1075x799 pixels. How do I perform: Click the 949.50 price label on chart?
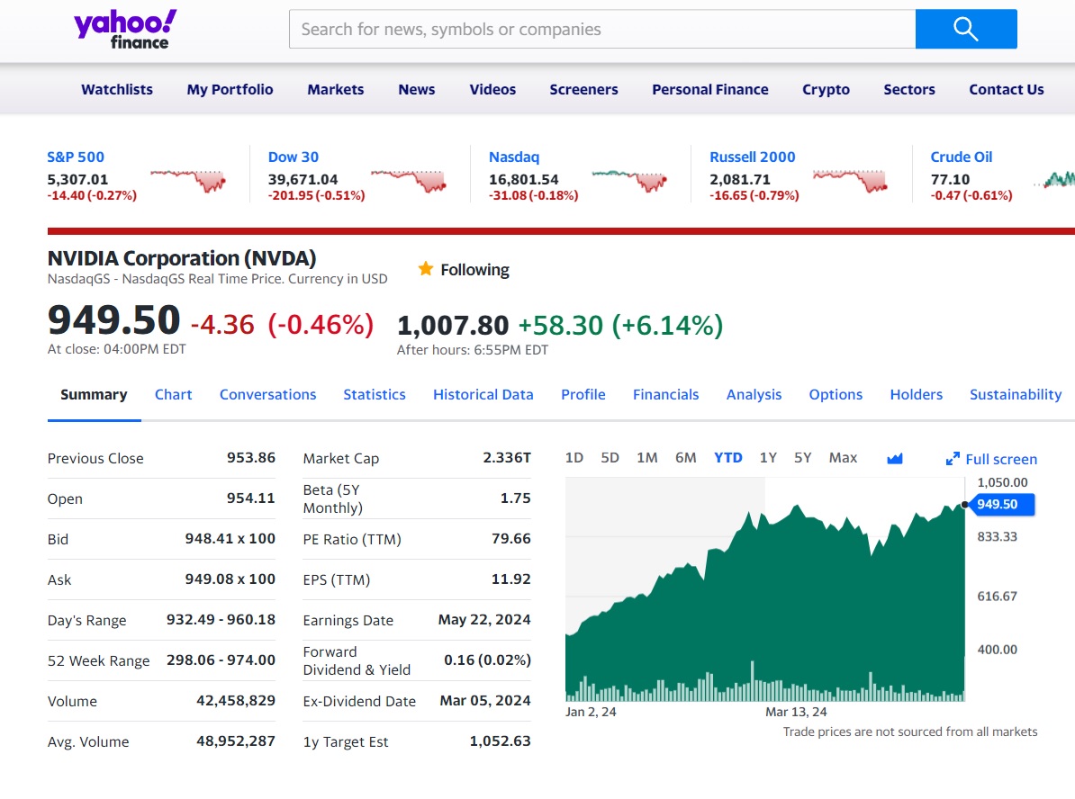(1000, 505)
